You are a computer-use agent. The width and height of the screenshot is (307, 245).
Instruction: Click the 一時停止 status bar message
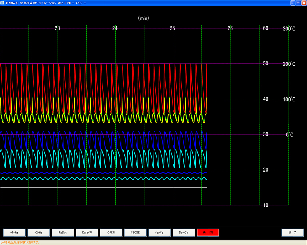click(20, 243)
